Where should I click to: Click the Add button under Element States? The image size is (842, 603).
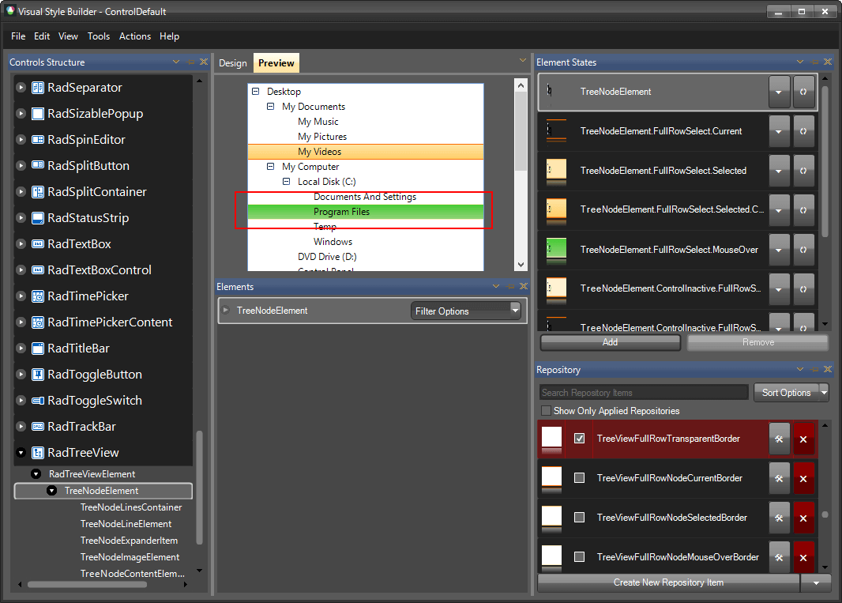(x=610, y=342)
